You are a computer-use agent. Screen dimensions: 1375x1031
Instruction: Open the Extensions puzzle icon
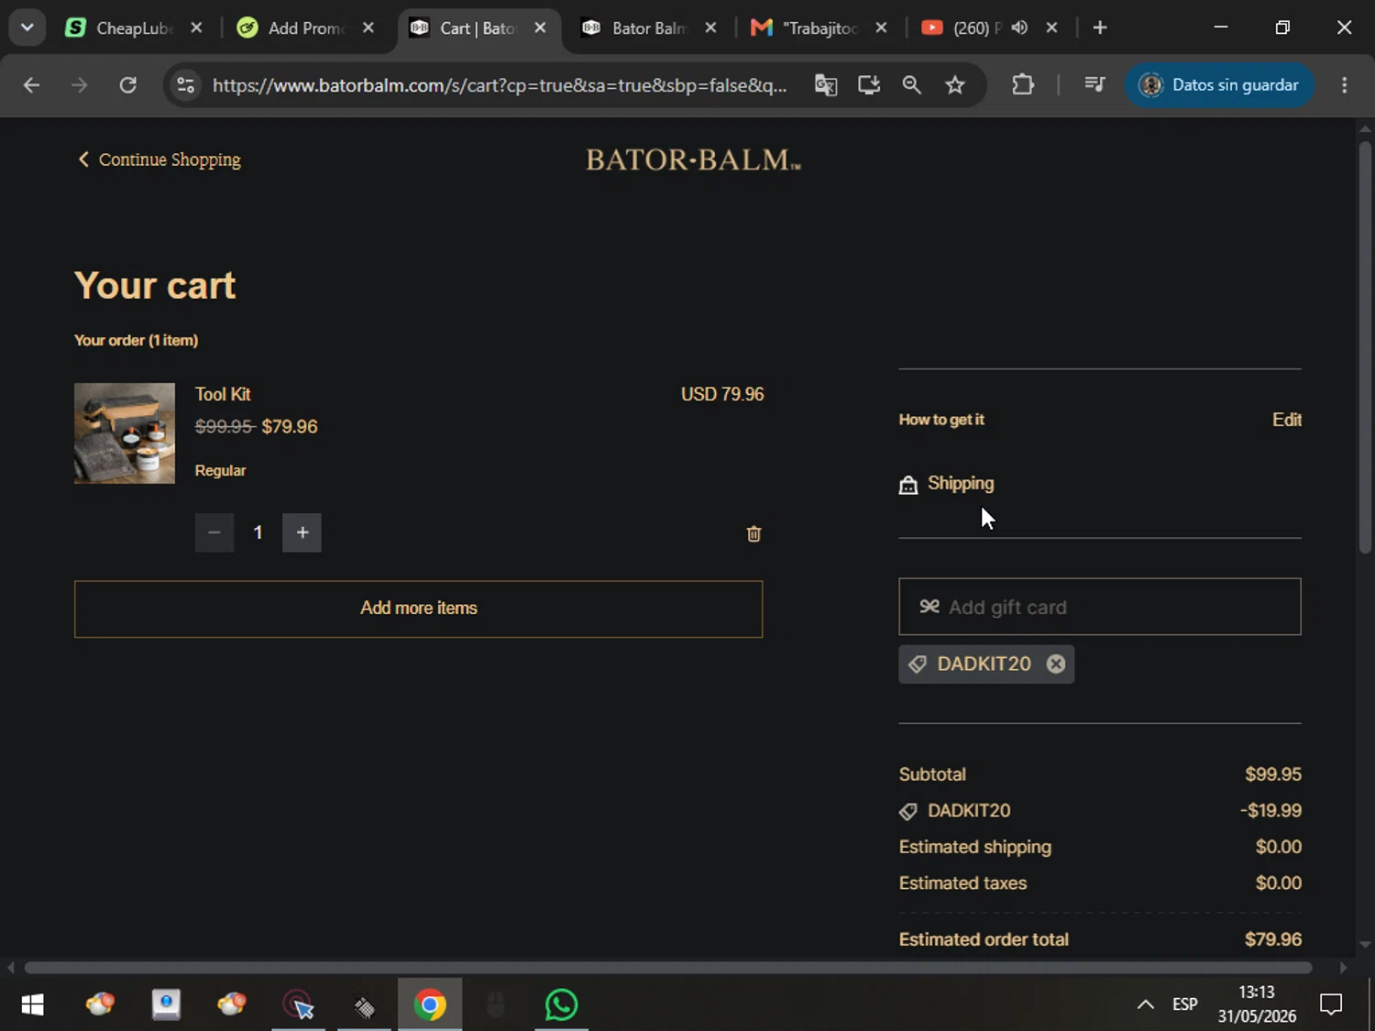(1023, 85)
